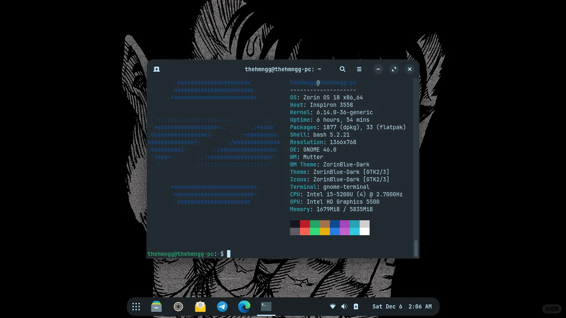Viewport: 566px width, 318px height.
Task: Open the terminal search icon
Action: tap(343, 69)
